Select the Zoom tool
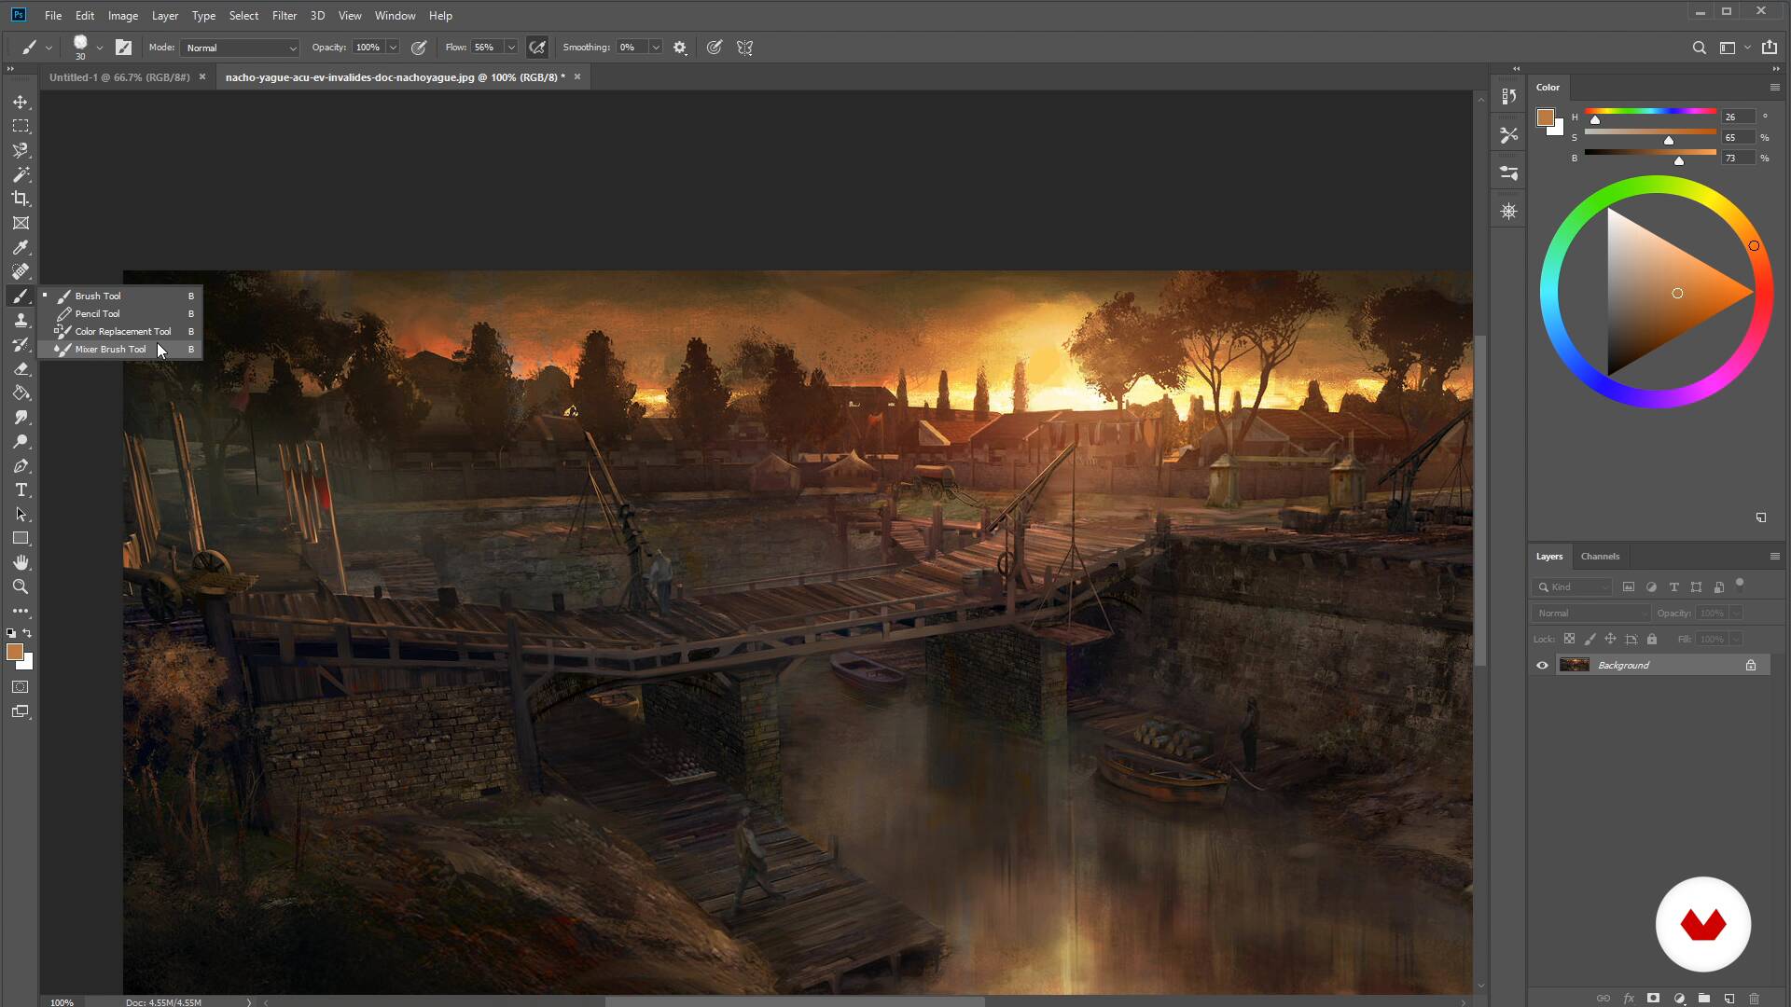The image size is (1791, 1007). tap(21, 586)
